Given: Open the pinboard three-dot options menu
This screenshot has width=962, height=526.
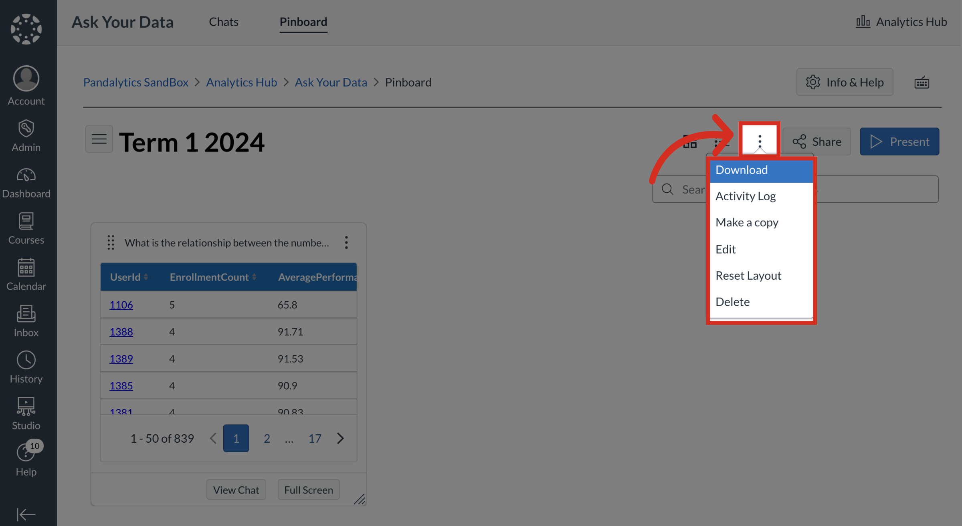Looking at the screenshot, I should click(x=760, y=140).
